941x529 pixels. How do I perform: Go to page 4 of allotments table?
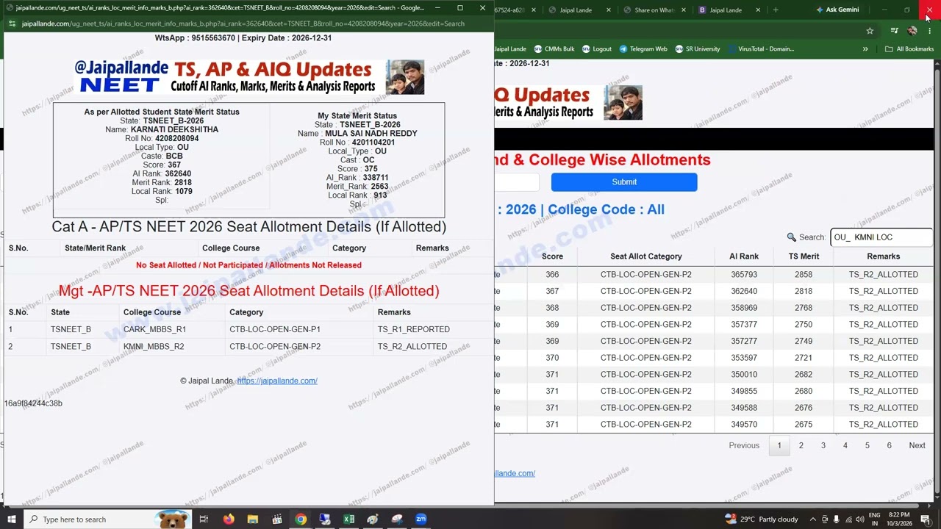pyautogui.click(x=845, y=445)
